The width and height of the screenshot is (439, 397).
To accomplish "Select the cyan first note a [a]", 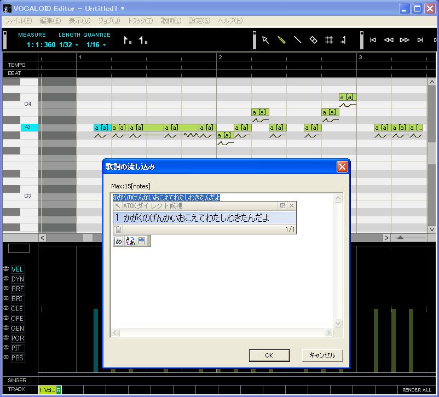I will [102, 128].
